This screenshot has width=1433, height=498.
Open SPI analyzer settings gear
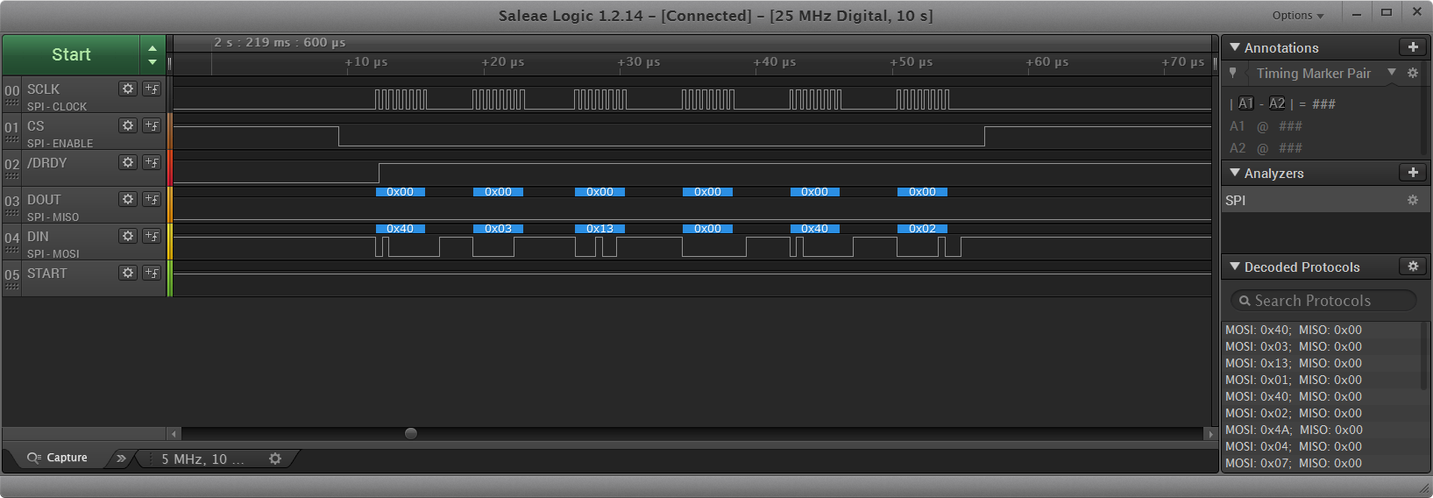click(x=1413, y=200)
